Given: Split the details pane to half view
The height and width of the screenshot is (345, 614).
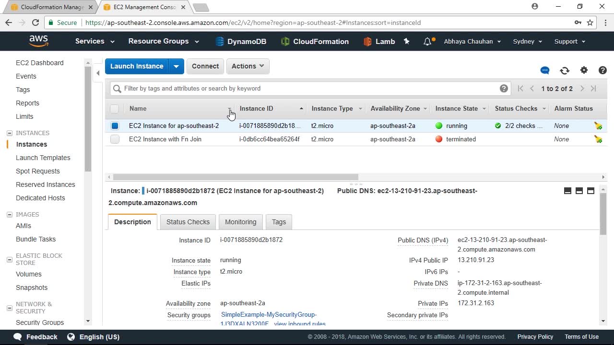Looking at the screenshot, I should click(579, 191).
